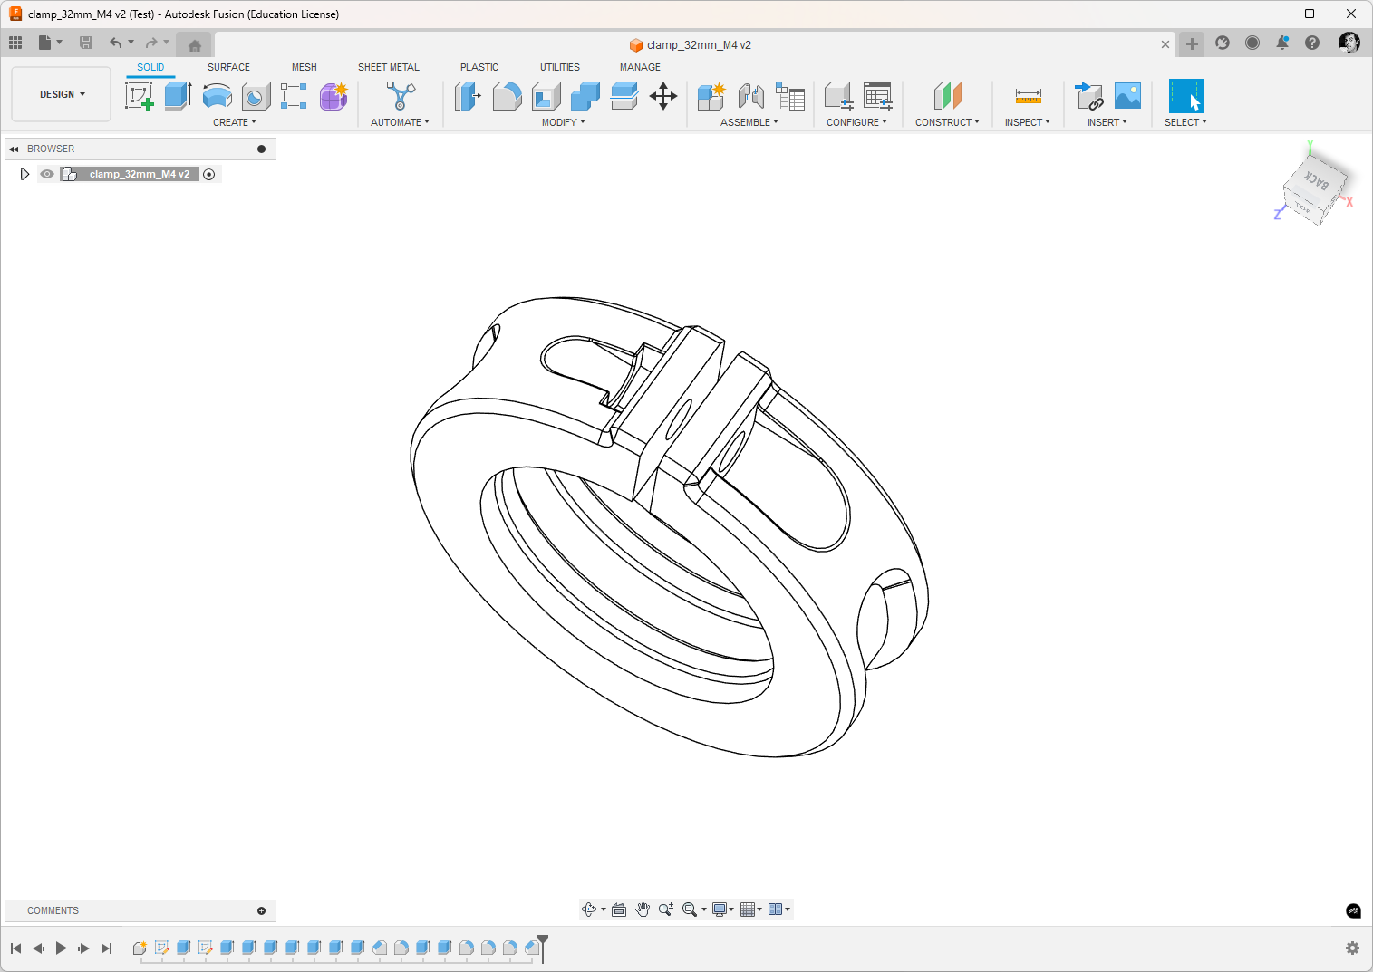Viewport: 1373px width, 972px height.
Task: Undo the last action
Action: [116, 43]
